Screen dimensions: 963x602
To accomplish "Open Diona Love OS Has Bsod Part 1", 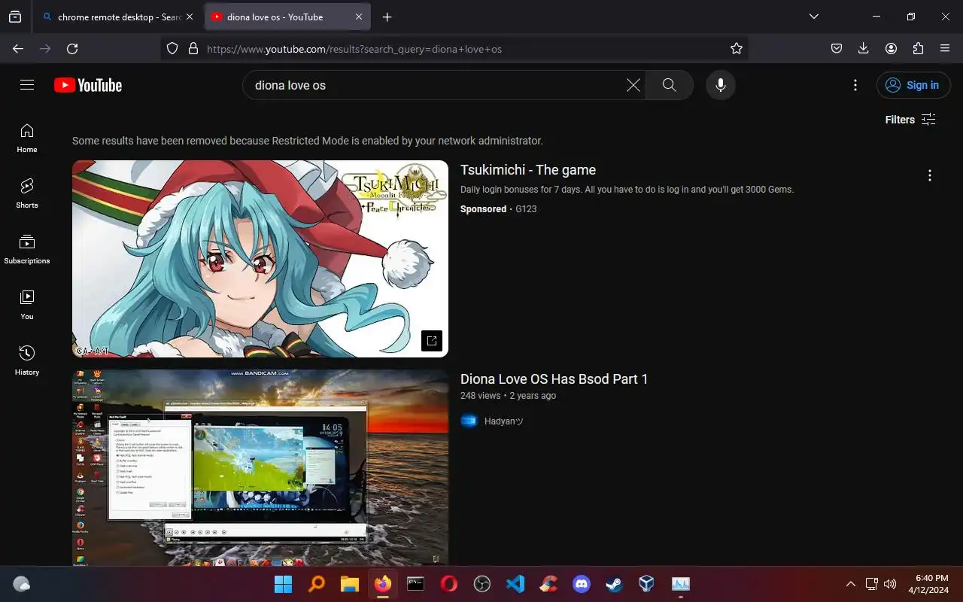I will [554, 379].
